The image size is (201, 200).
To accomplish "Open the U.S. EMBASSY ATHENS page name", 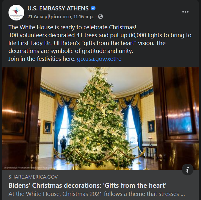I will 58,9.
